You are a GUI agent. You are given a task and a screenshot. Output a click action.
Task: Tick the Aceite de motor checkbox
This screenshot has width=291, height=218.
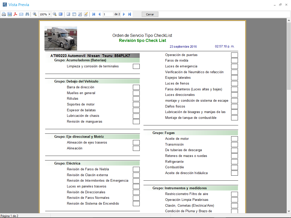click(x=234, y=139)
